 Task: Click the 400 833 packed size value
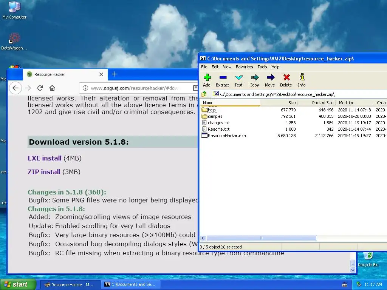pyautogui.click(x=326, y=116)
